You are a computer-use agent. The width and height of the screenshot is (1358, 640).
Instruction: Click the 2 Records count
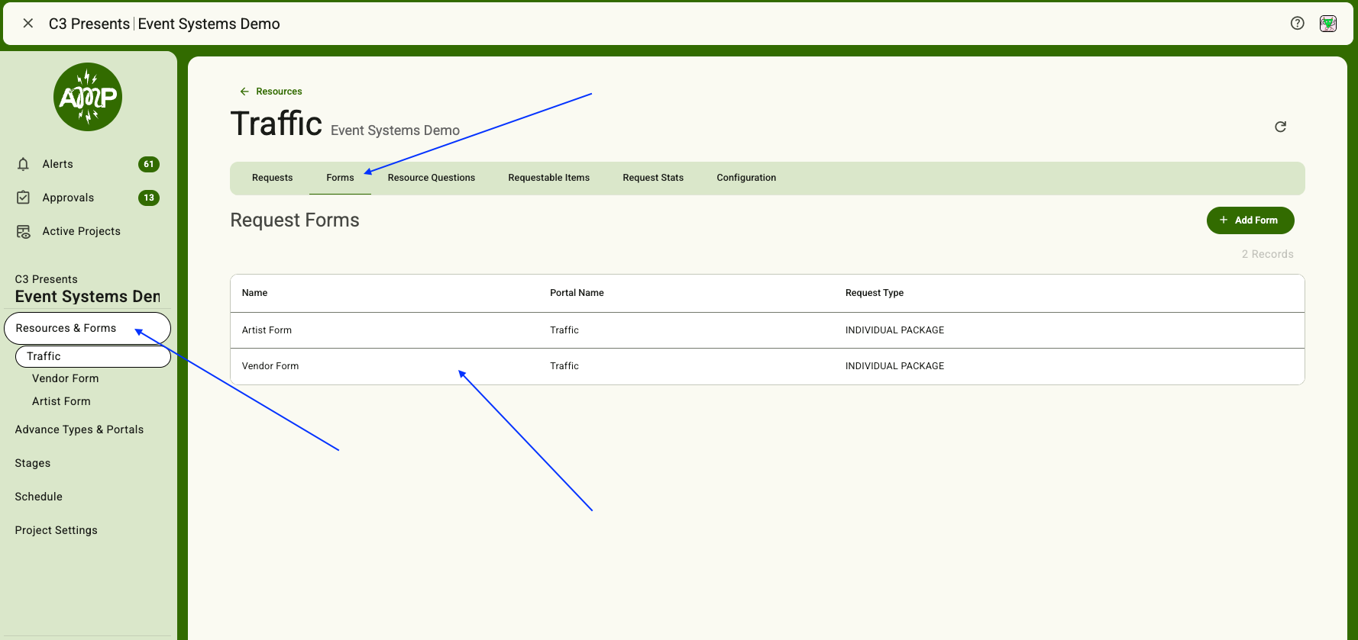[x=1268, y=254]
